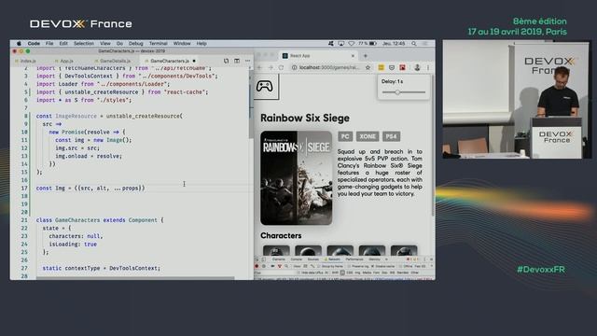Click the Characters heading
Screen dimensions: 597x336
coord(281,235)
